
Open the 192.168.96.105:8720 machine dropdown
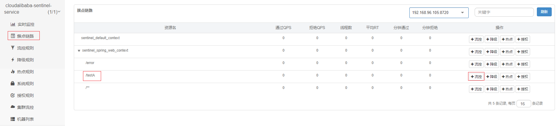pos(439,12)
